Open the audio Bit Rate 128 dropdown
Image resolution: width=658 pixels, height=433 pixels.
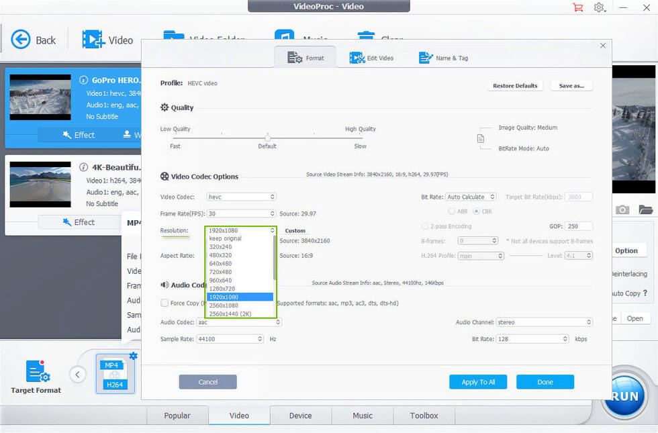[x=532, y=339]
